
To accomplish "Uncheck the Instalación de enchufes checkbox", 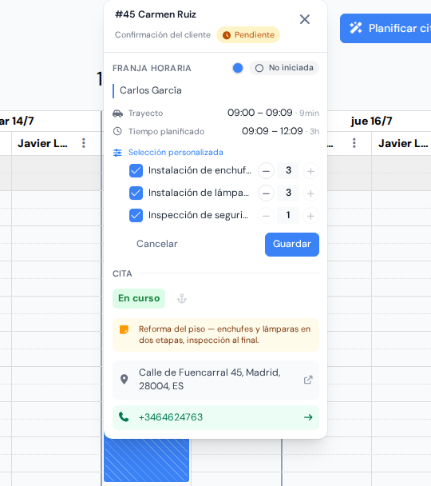I will point(136,171).
